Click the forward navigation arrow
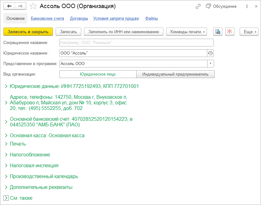The image size is (261, 205). [x=20, y=6]
